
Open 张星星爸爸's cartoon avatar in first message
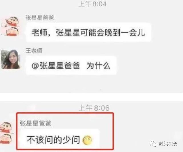tap(10, 26)
